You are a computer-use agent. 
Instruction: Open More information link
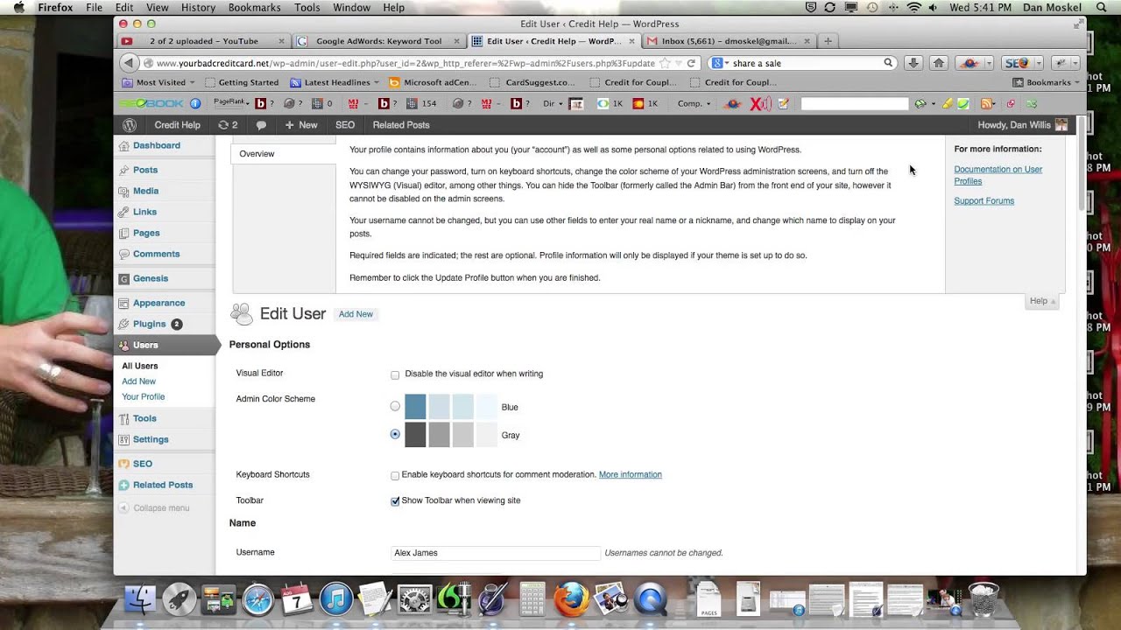click(x=630, y=474)
